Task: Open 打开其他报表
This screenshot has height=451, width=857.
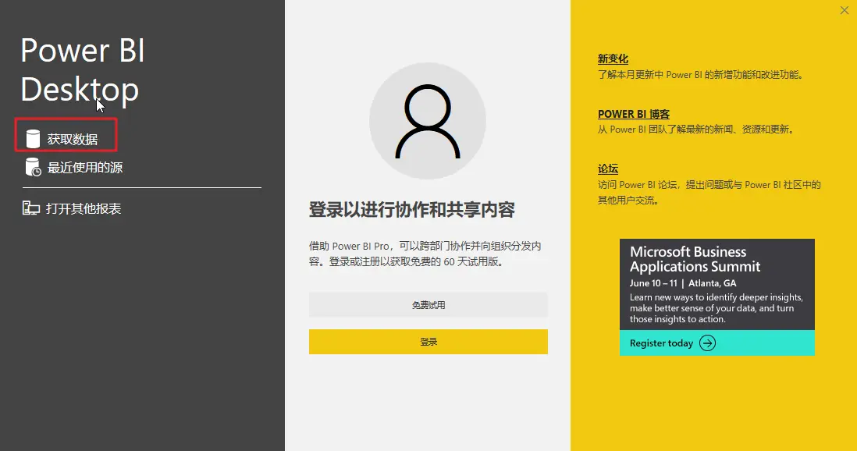Action: pyautogui.click(x=84, y=208)
